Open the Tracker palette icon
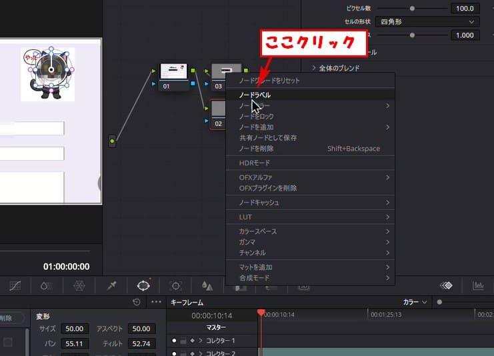The image size is (494, 356). pos(176,285)
